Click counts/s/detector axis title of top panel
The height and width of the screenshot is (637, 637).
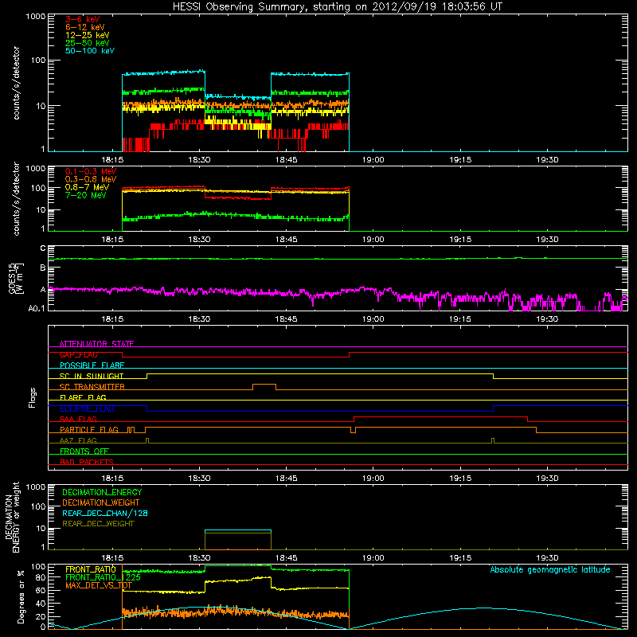coord(16,83)
